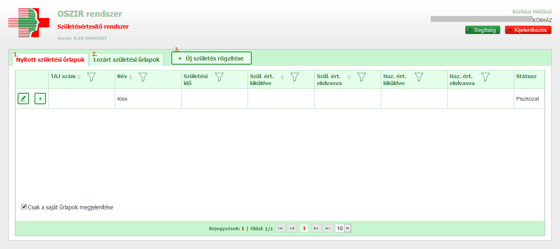Screen dimensions: 560x249
Task: Open the filter funnel for Születési idő column
Action: point(219,77)
